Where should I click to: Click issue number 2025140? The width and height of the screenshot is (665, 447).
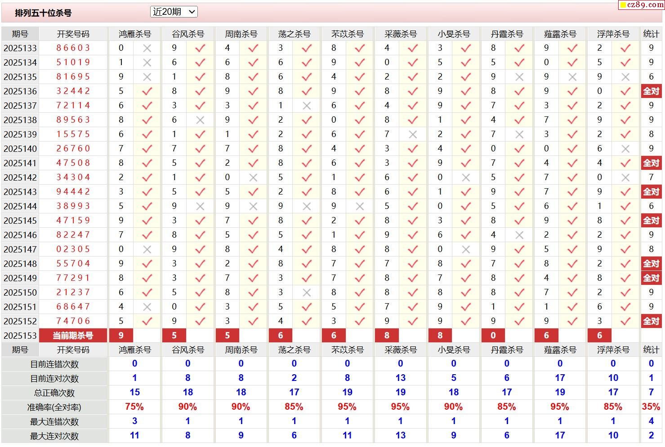[x=20, y=149]
